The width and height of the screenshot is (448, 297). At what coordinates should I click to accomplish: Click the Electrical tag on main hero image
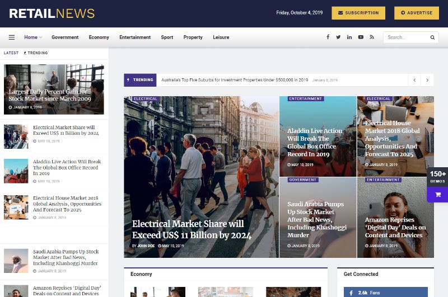pyautogui.click(x=146, y=98)
